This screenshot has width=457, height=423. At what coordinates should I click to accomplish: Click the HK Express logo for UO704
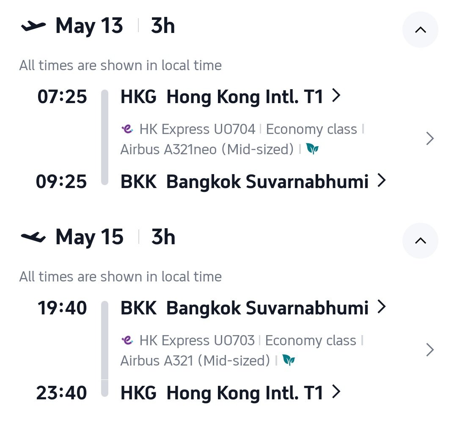pos(127,128)
